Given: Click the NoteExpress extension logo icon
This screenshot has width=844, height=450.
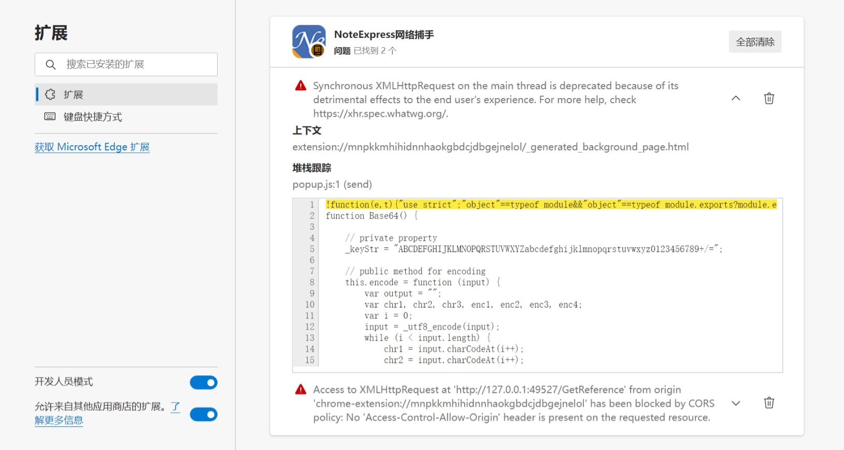Looking at the screenshot, I should coord(309,41).
